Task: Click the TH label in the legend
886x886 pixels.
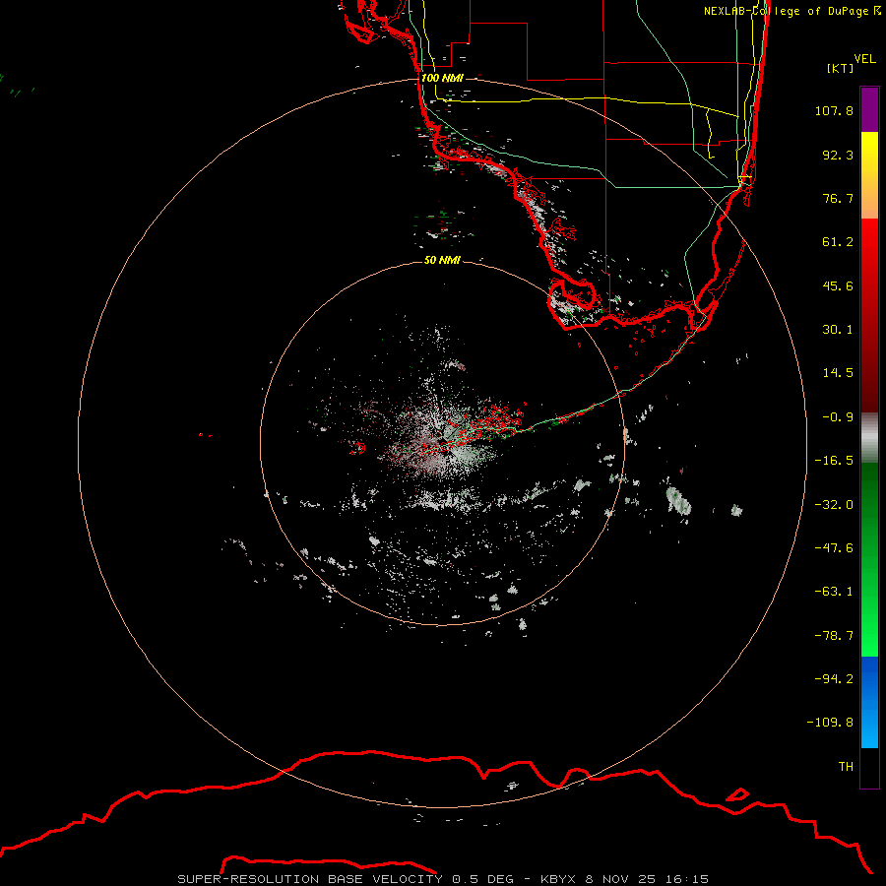Action: coord(846,767)
